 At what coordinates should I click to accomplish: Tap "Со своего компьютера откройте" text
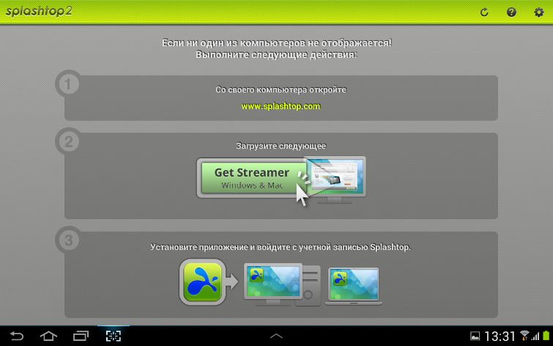pyautogui.click(x=281, y=89)
